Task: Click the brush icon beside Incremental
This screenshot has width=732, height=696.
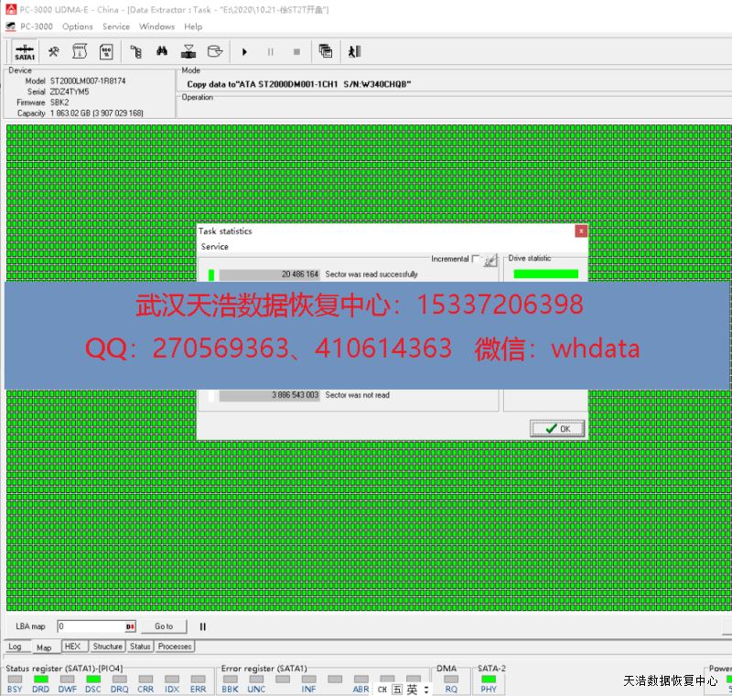Action: pyautogui.click(x=490, y=261)
